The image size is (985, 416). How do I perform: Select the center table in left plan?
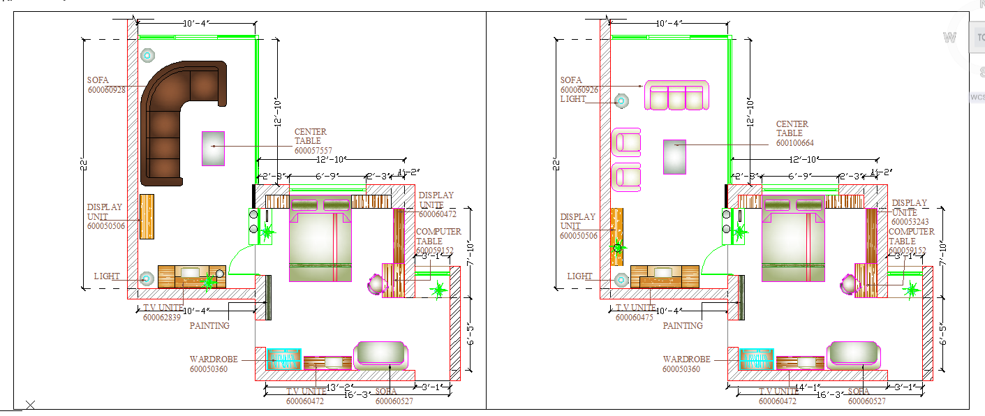point(213,148)
